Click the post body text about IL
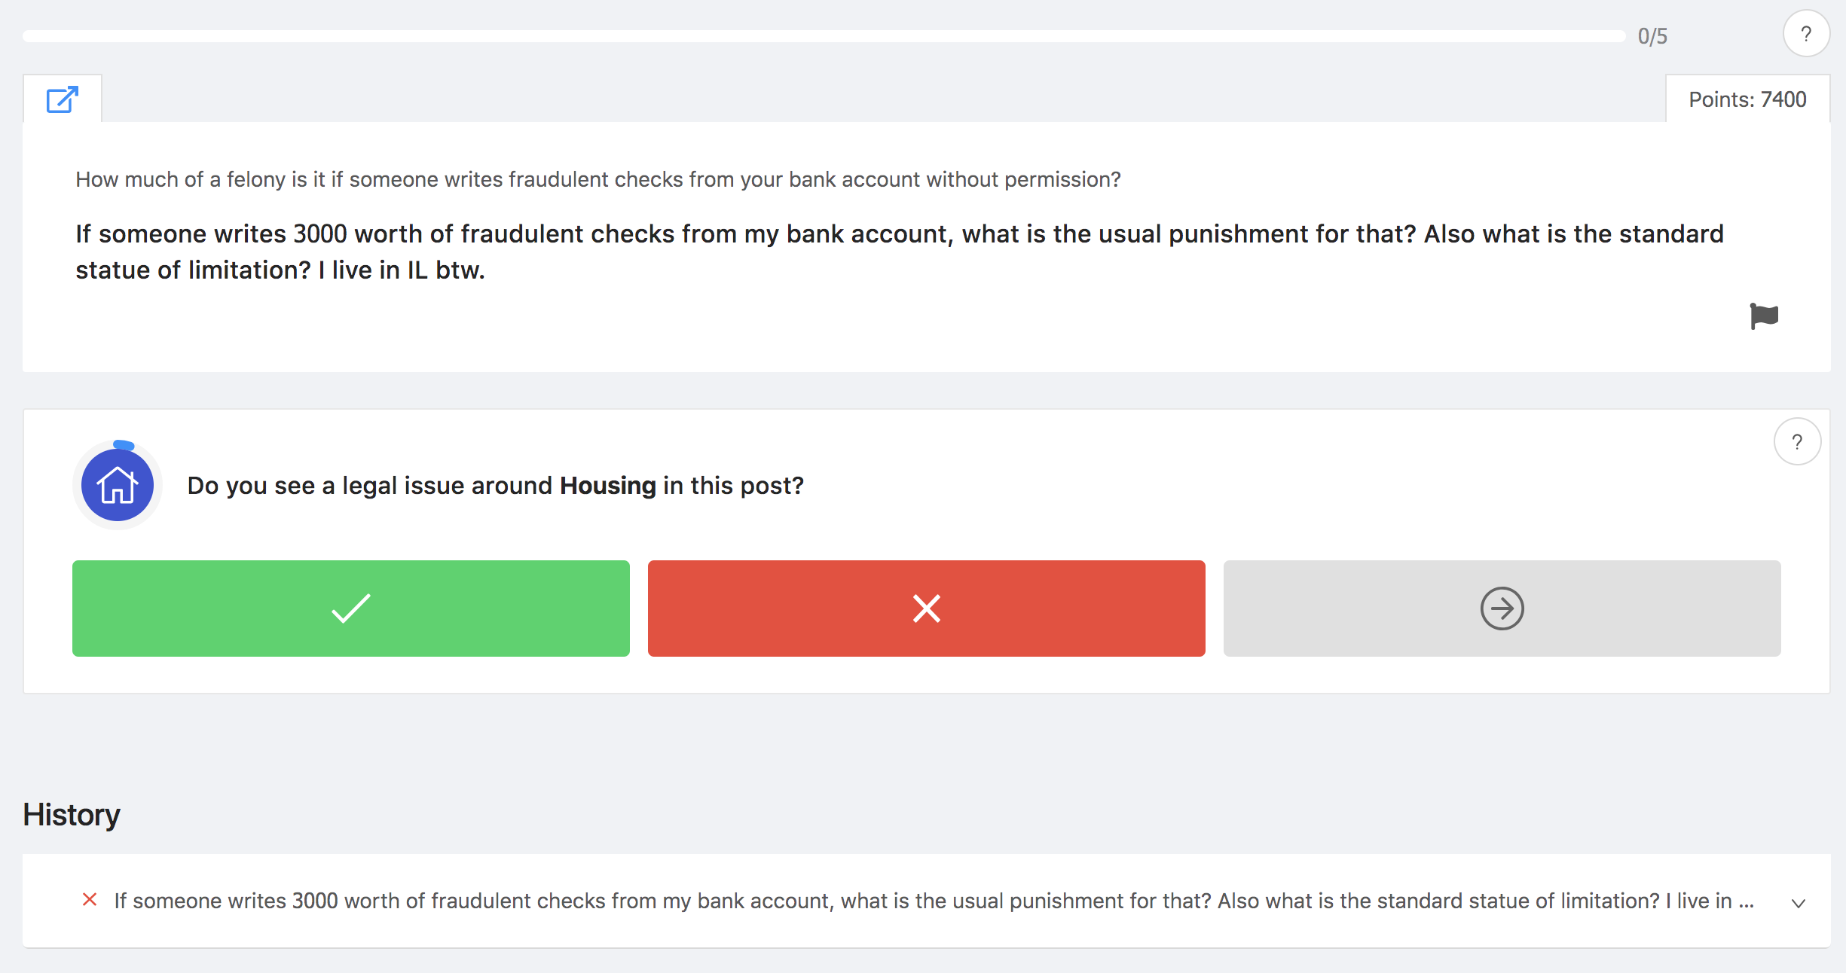 (x=898, y=252)
